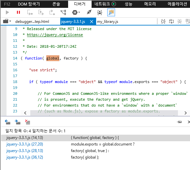Viewport: 190px width, 170px height.
Task: Click the Break on new worker icon
Action: [63, 12]
